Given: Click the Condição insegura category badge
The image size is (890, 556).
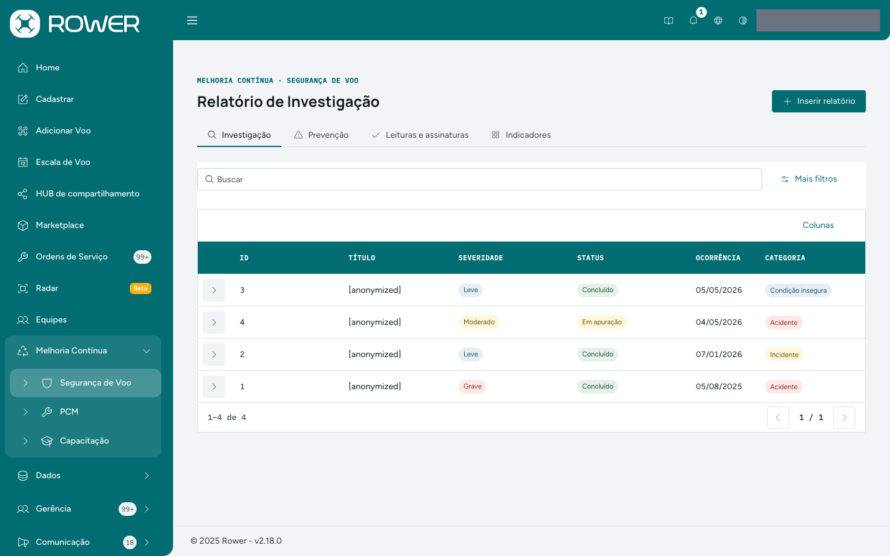Looking at the screenshot, I should [798, 290].
